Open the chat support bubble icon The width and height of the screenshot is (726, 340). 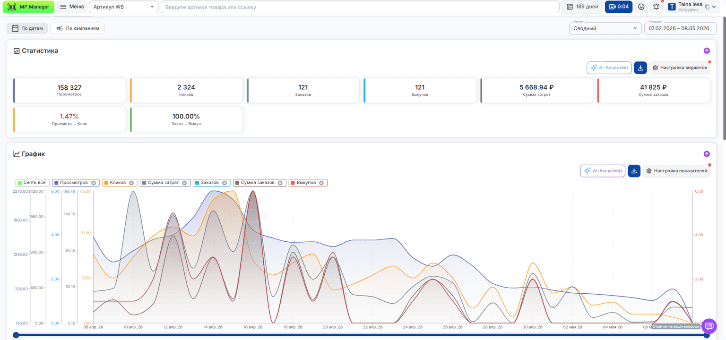709,326
